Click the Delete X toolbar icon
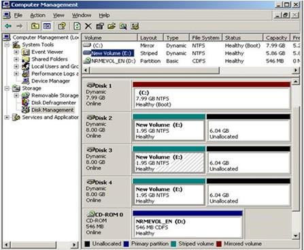The image size is (304, 250). [88, 27]
